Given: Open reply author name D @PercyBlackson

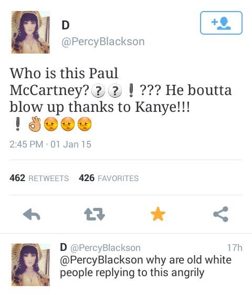Looking at the screenshot, I should click(x=100, y=248).
